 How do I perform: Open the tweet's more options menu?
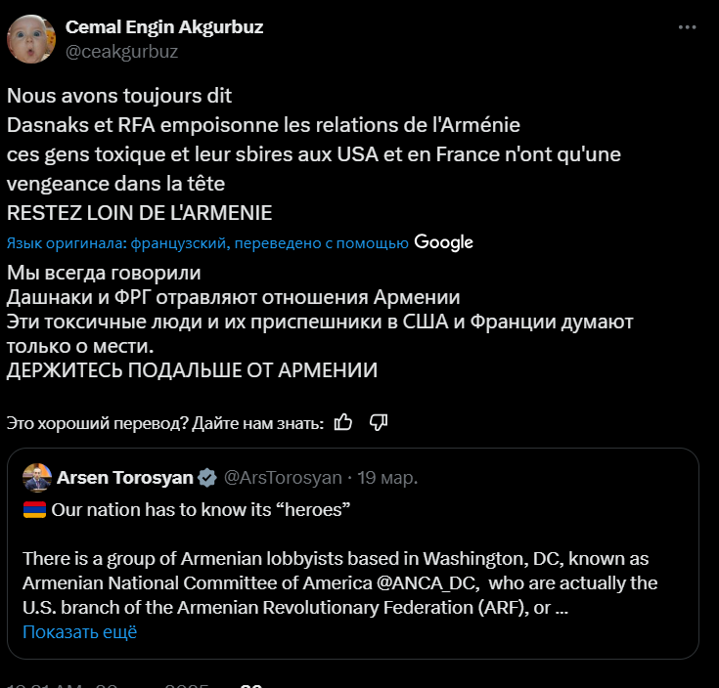point(687,28)
